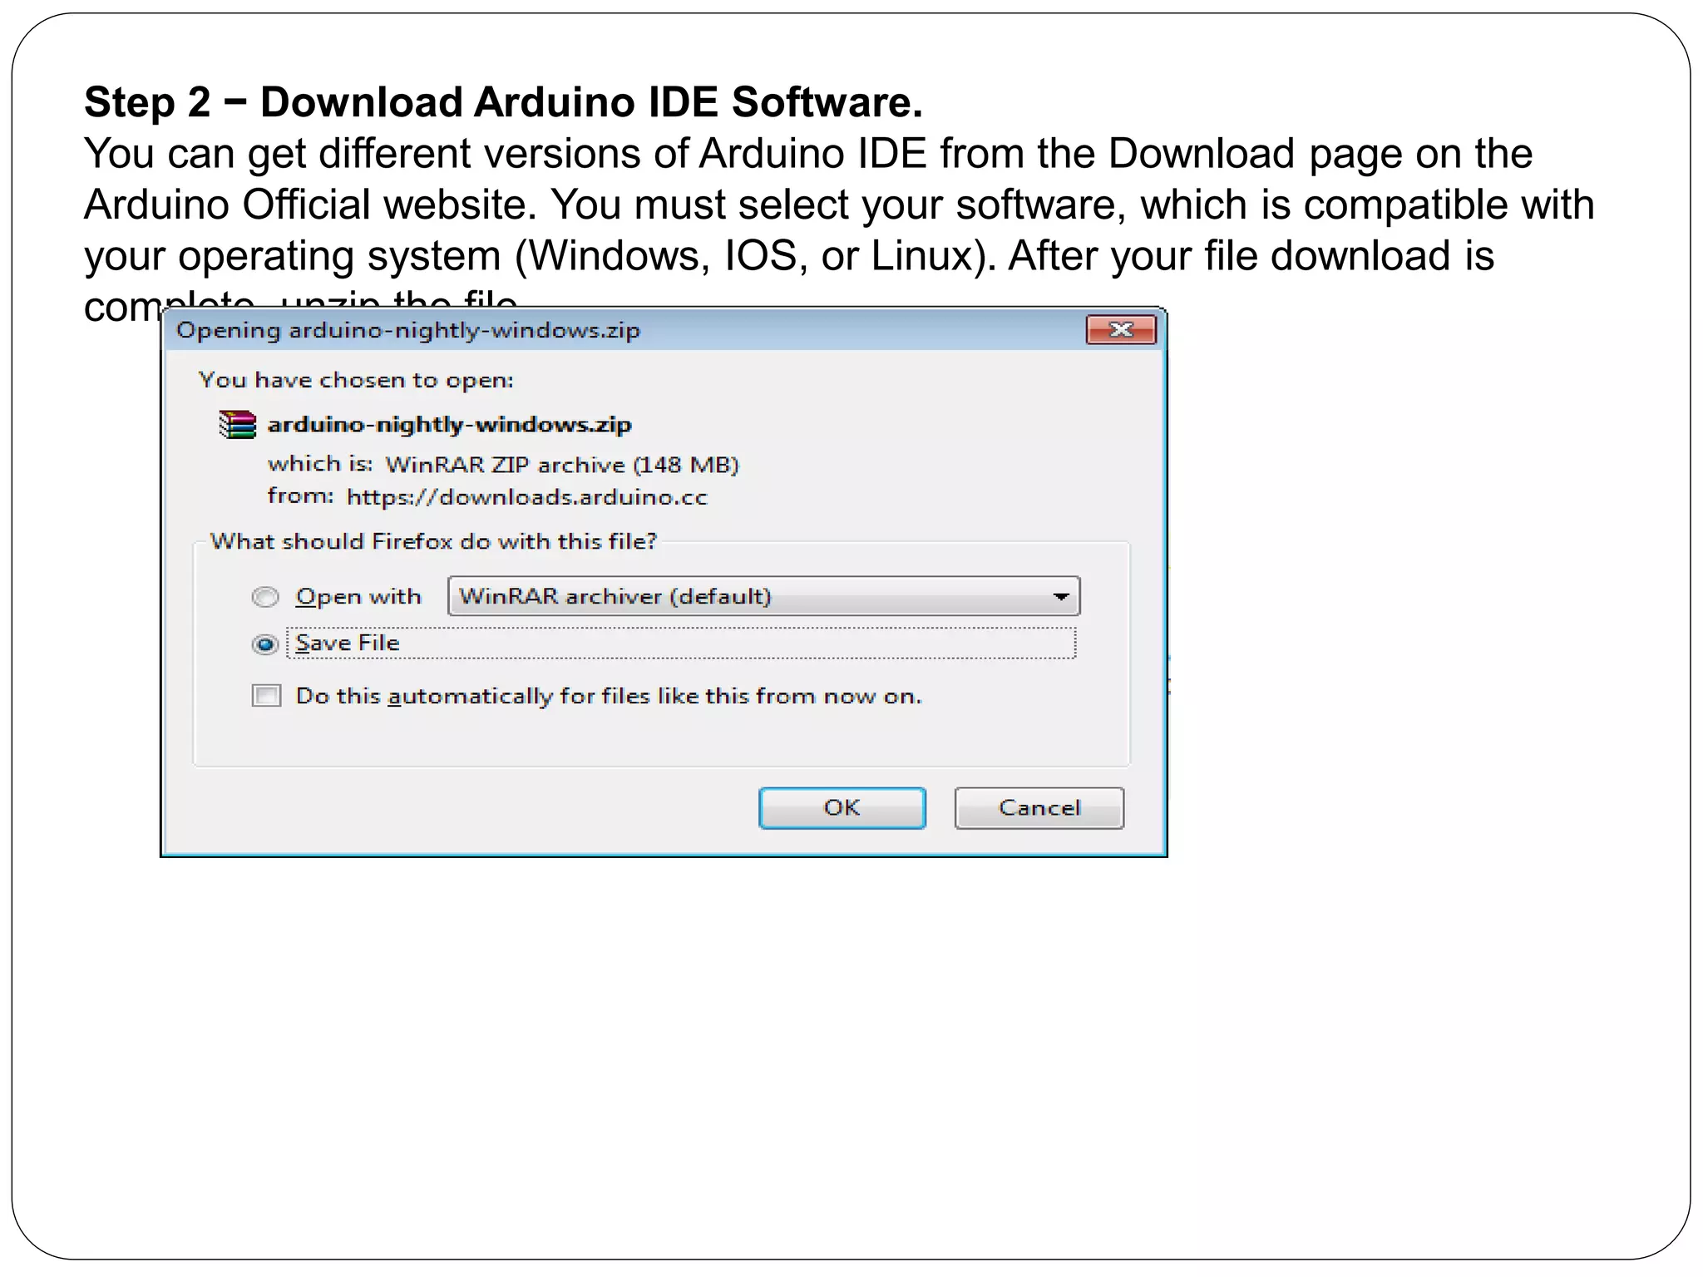Viewport: 1703px width, 1277px height.
Task: Click the file name arduino-nightly-windows.zip
Action: pos(449,425)
